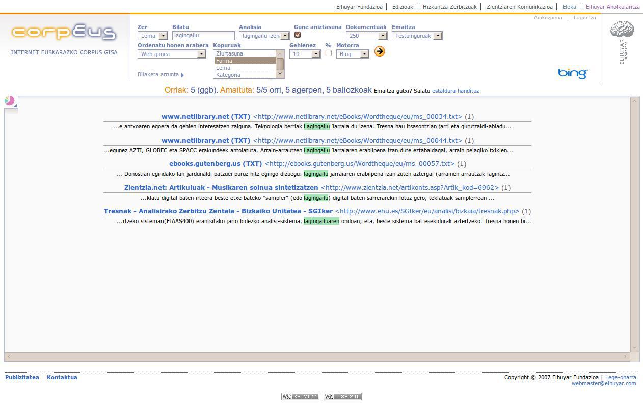
Task: Open the Eleka link
Action: (x=569, y=7)
